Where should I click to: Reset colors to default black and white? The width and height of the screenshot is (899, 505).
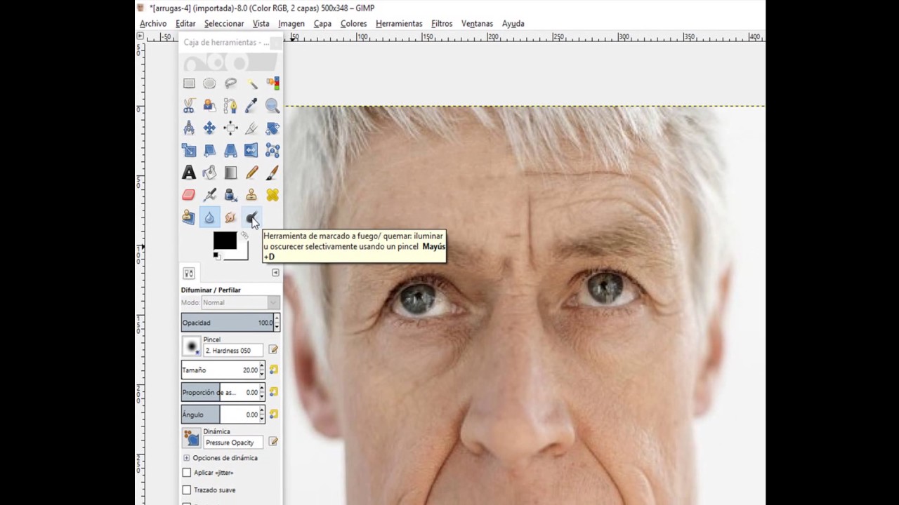click(x=216, y=255)
